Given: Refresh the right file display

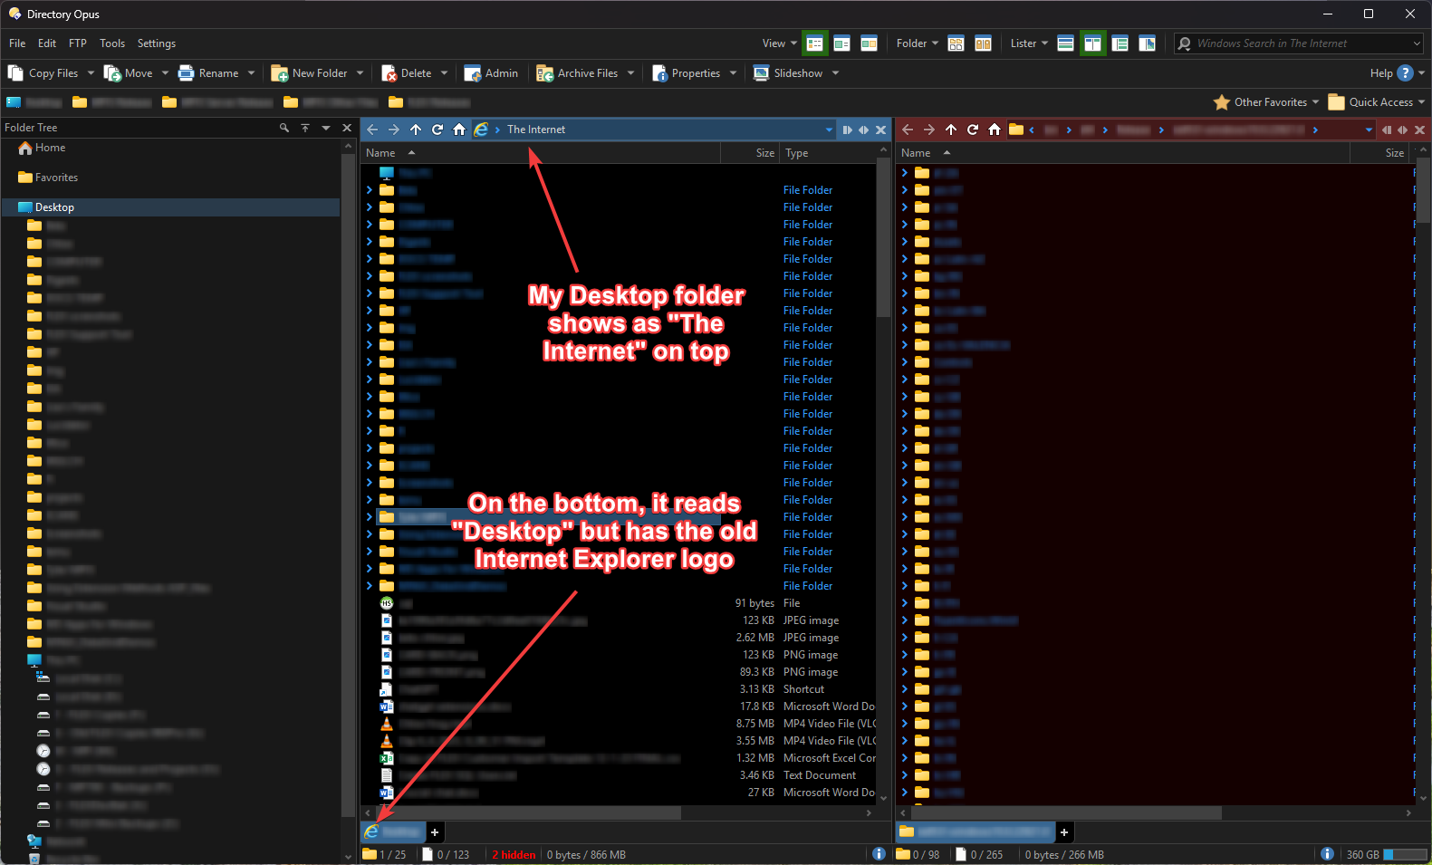Looking at the screenshot, I should (x=973, y=130).
